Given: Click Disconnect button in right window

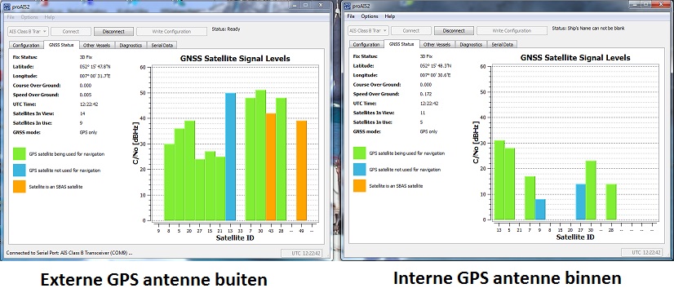Looking at the screenshot, I should point(454,30).
